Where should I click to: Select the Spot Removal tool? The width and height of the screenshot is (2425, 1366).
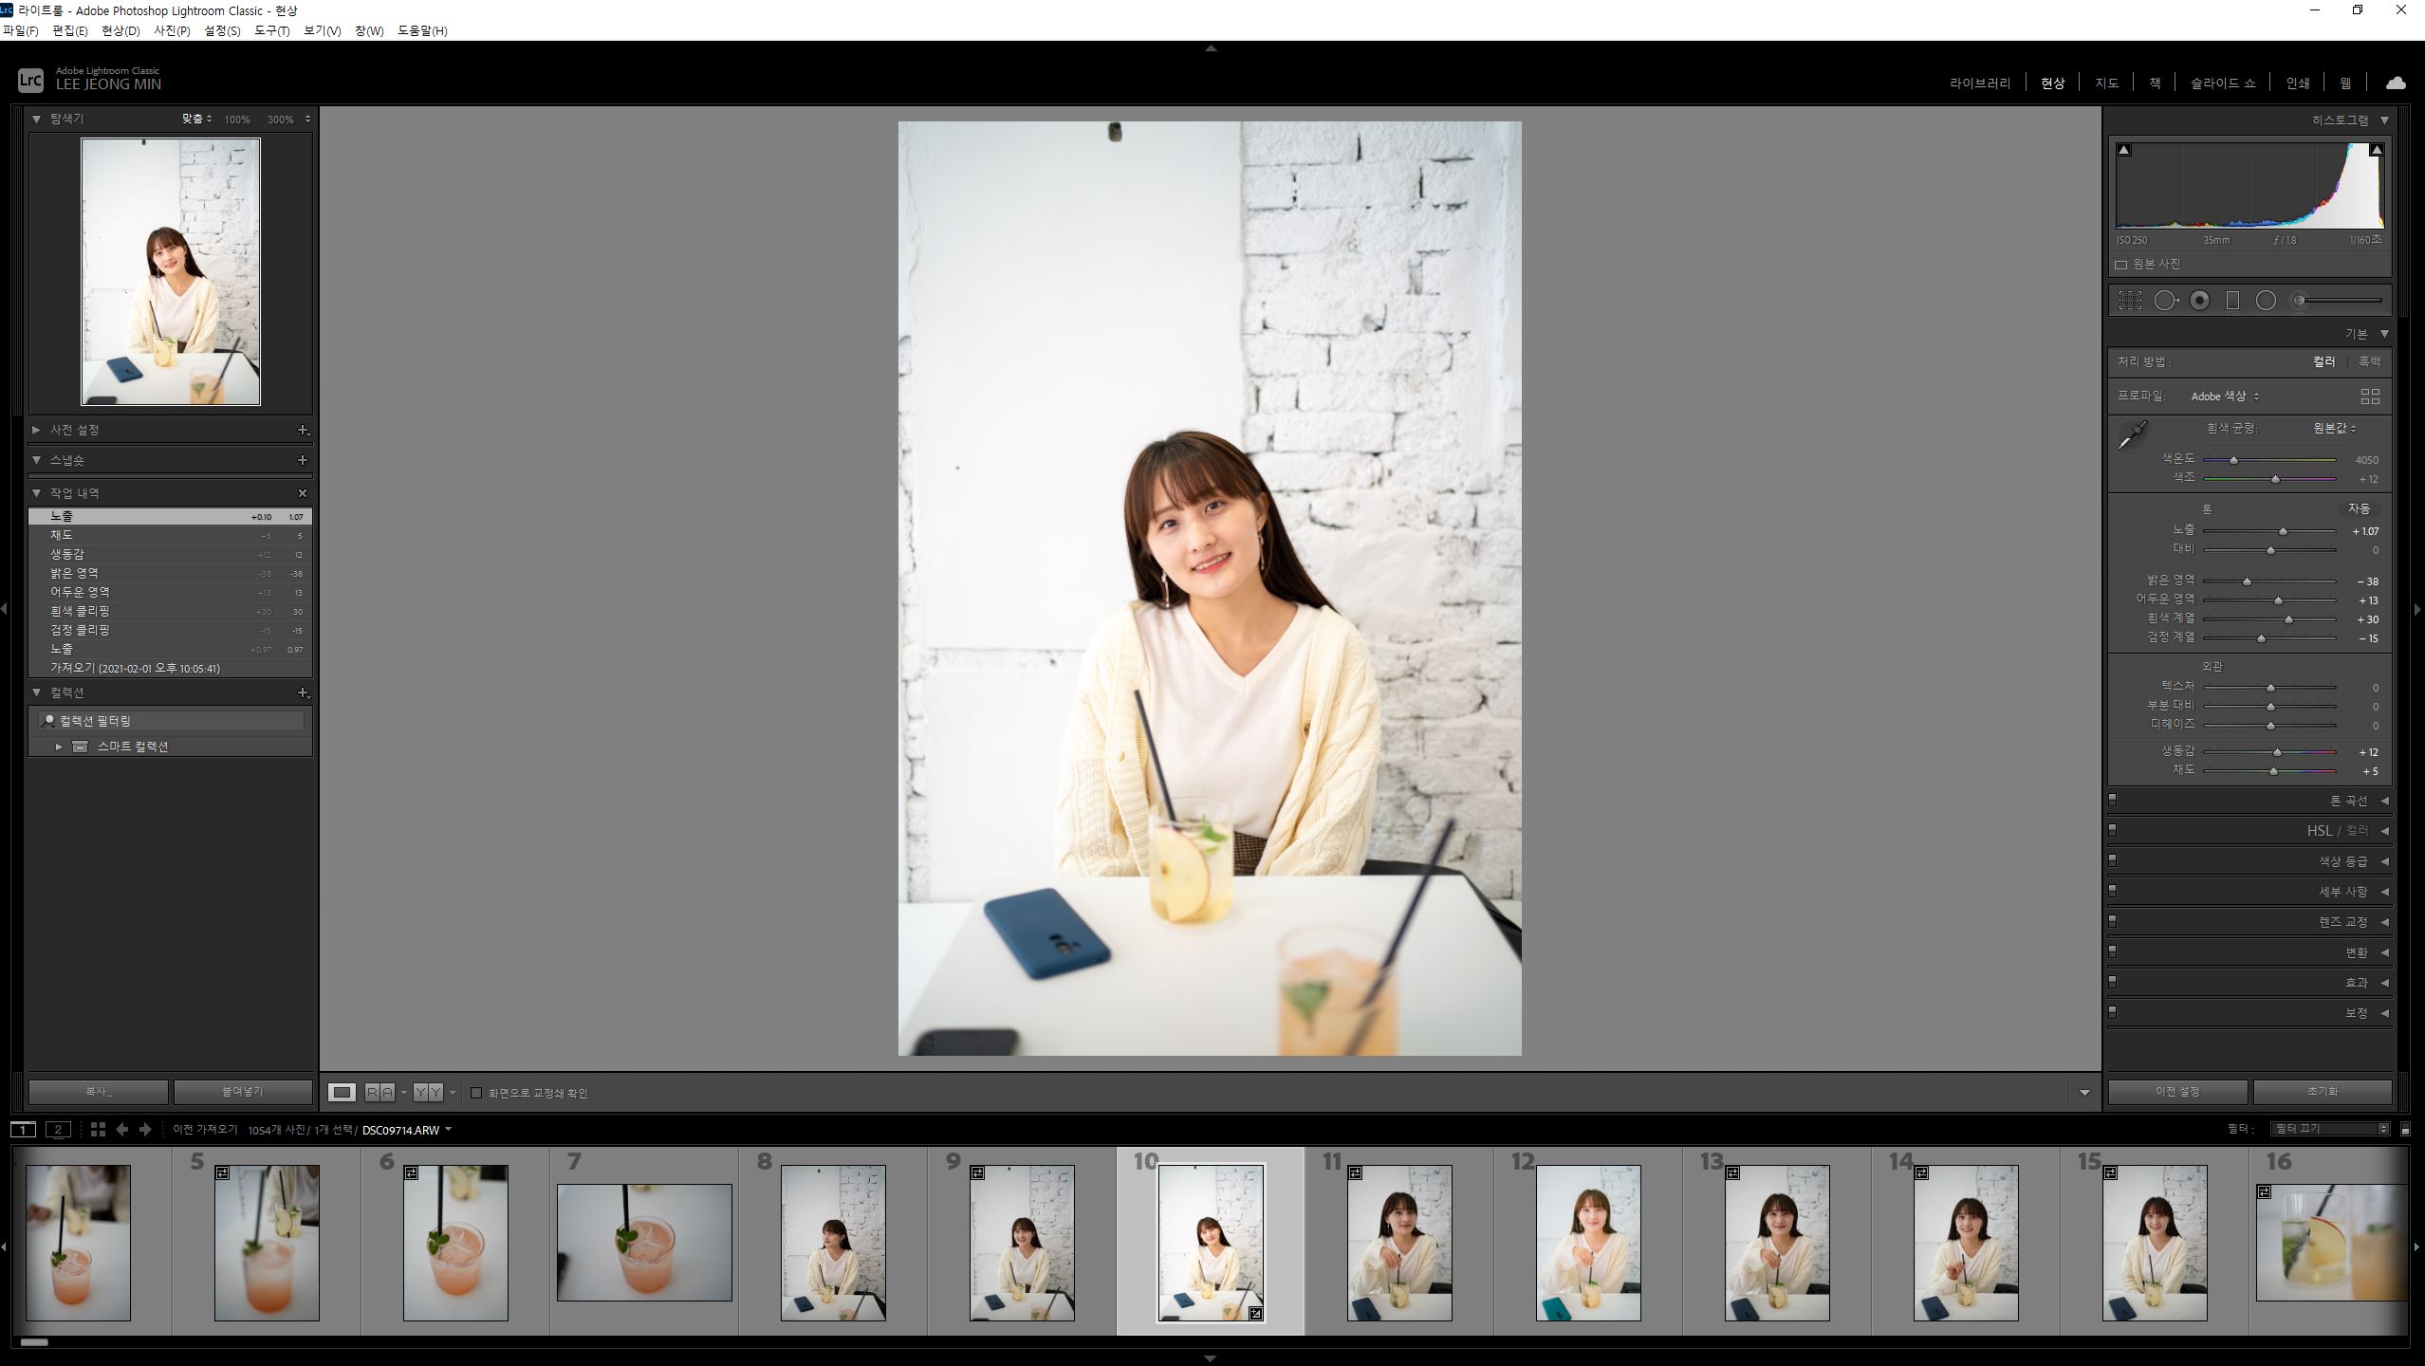click(2165, 301)
